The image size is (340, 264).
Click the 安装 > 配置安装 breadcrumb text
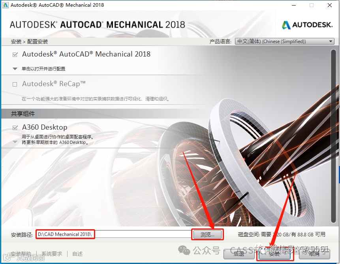(x=29, y=41)
